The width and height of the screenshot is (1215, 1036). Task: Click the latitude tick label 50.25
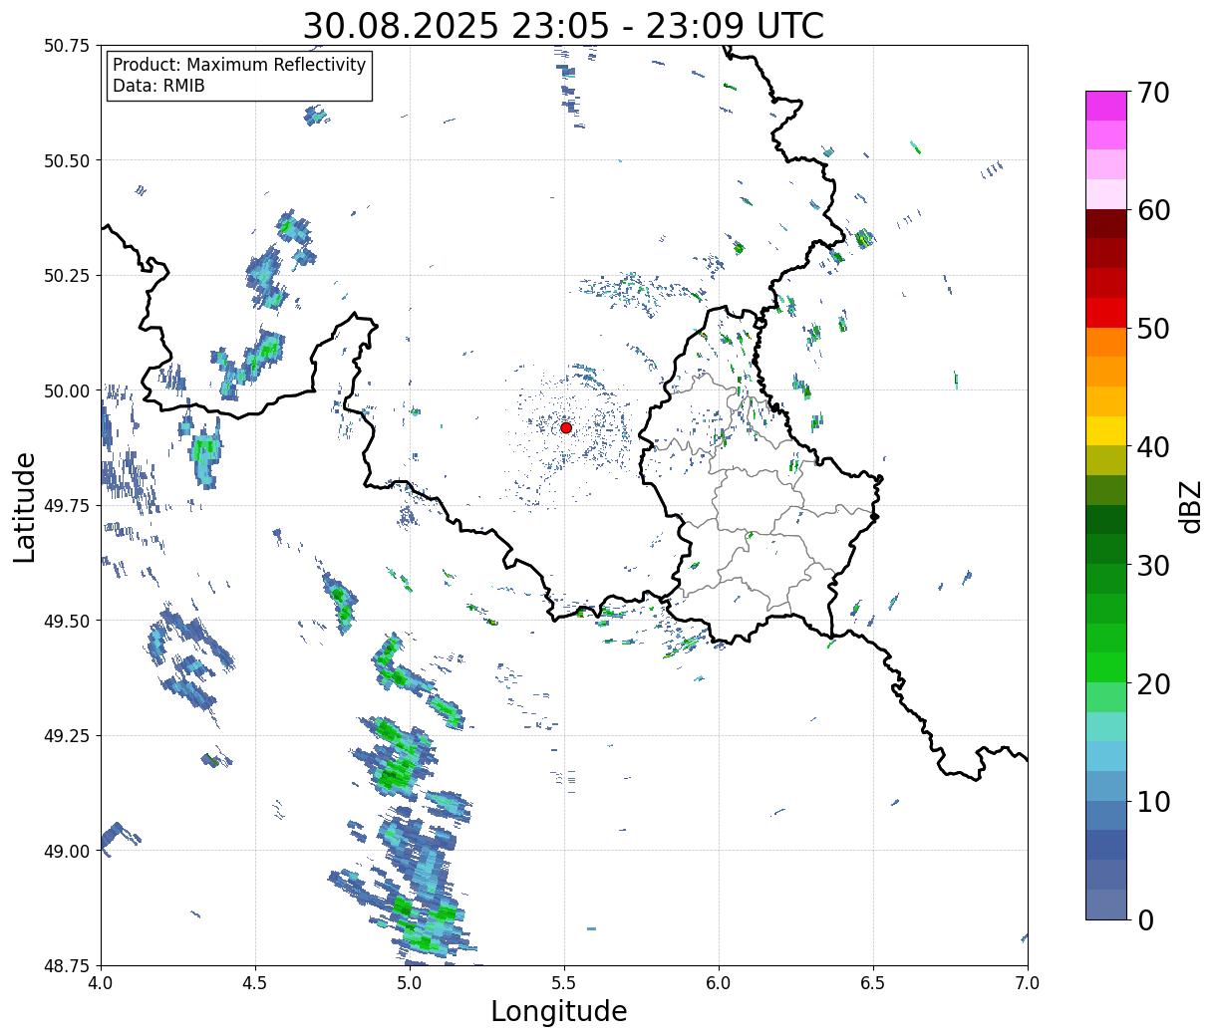(x=67, y=276)
